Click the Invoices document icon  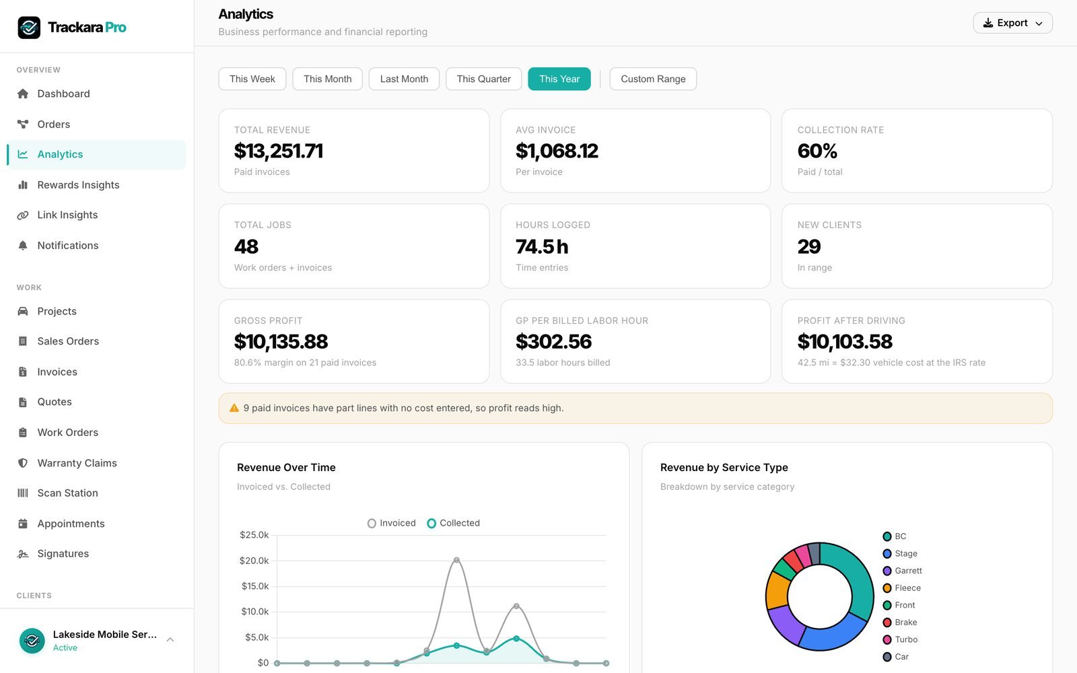(x=23, y=372)
